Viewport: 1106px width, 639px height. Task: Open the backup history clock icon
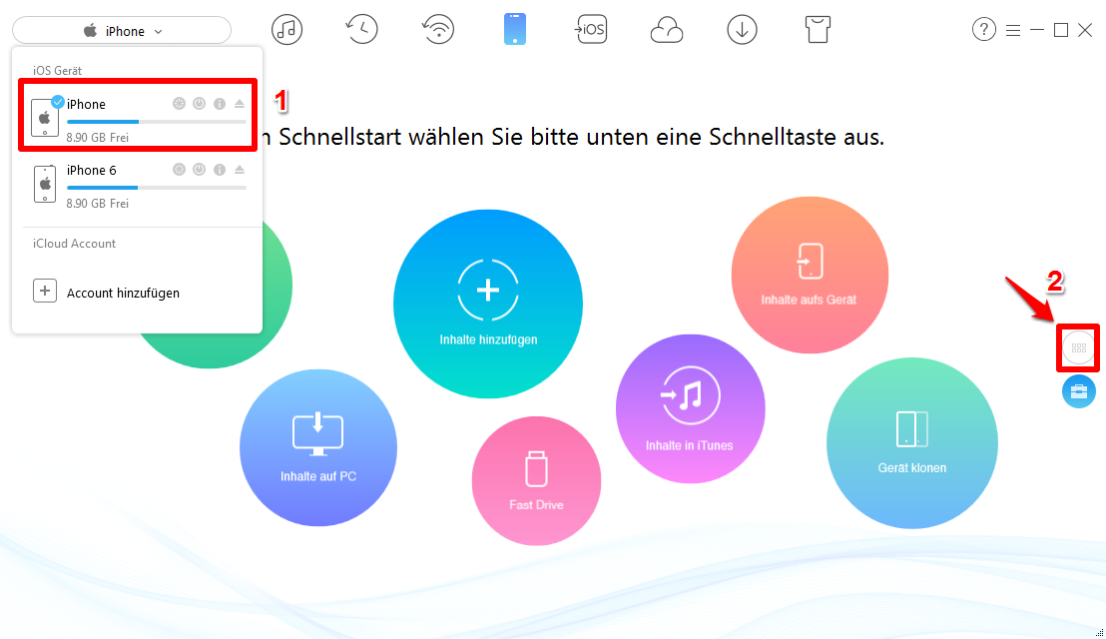tap(362, 30)
